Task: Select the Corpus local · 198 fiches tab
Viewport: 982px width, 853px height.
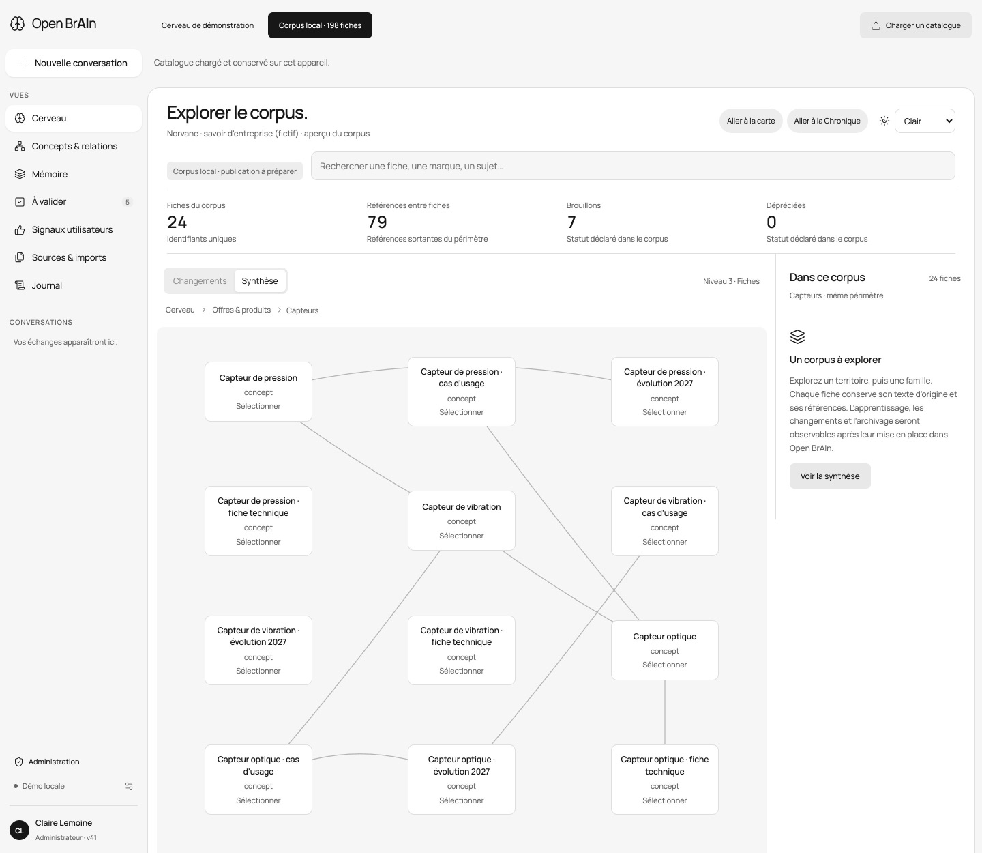Action: point(320,25)
